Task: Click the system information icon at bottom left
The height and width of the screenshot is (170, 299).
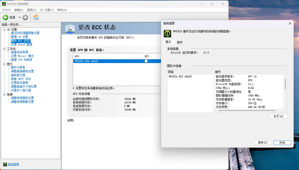Action: [x=5, y=164]
